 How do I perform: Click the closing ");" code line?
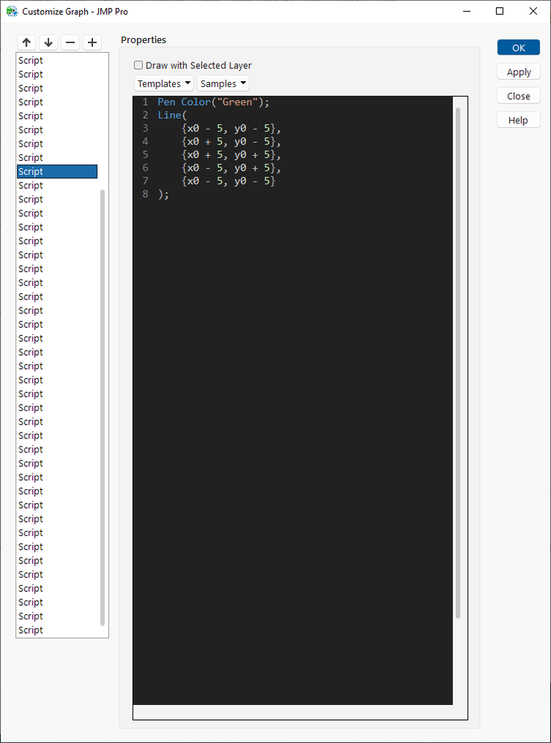(x=164, y=194)
